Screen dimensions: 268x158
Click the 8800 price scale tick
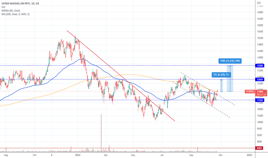click(259, 142)
